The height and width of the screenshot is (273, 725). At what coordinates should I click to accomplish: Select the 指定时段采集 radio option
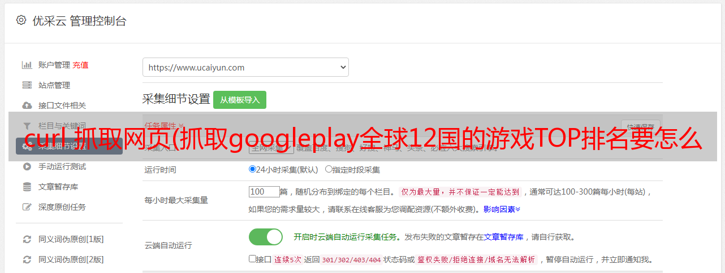click(x=329, y=169)
